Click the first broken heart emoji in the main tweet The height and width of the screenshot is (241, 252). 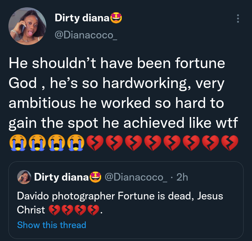click(x=95, y=144)
